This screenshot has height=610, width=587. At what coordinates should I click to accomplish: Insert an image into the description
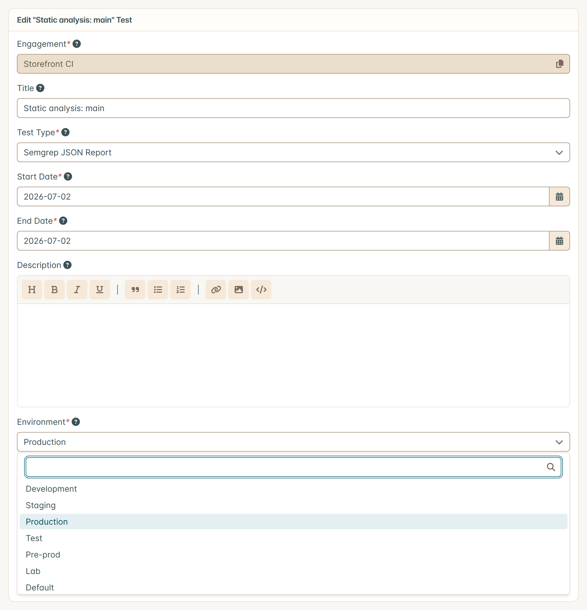pyautogui.click(x=239, y=289)
